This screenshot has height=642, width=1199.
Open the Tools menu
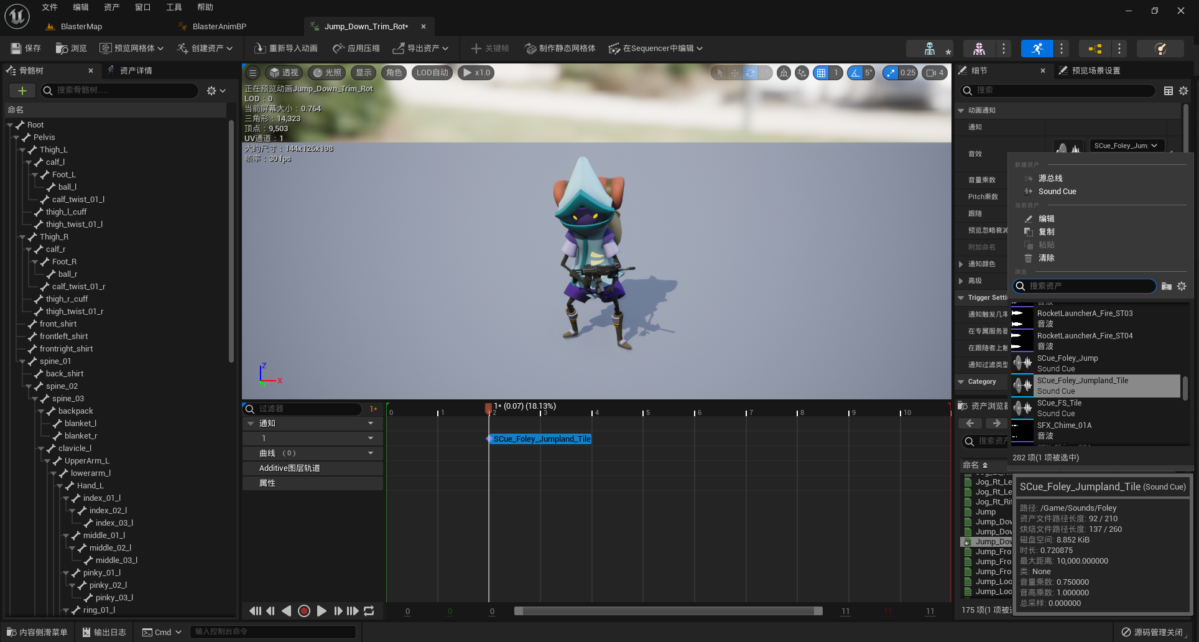click(x=174, y=7)
